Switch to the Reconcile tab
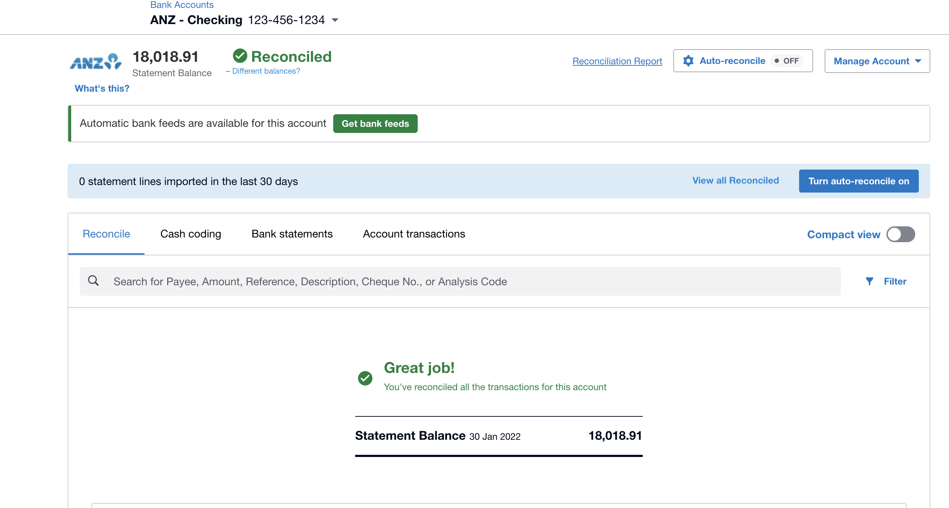The width and height of the screenshot is (949, 508). click(106, 234)
